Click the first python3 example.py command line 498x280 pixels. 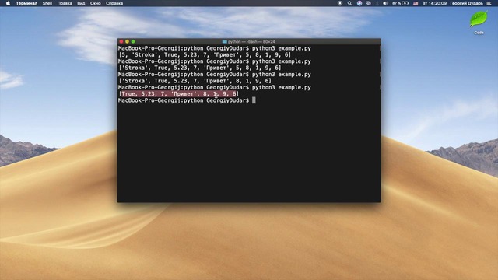tap(215, 48)
